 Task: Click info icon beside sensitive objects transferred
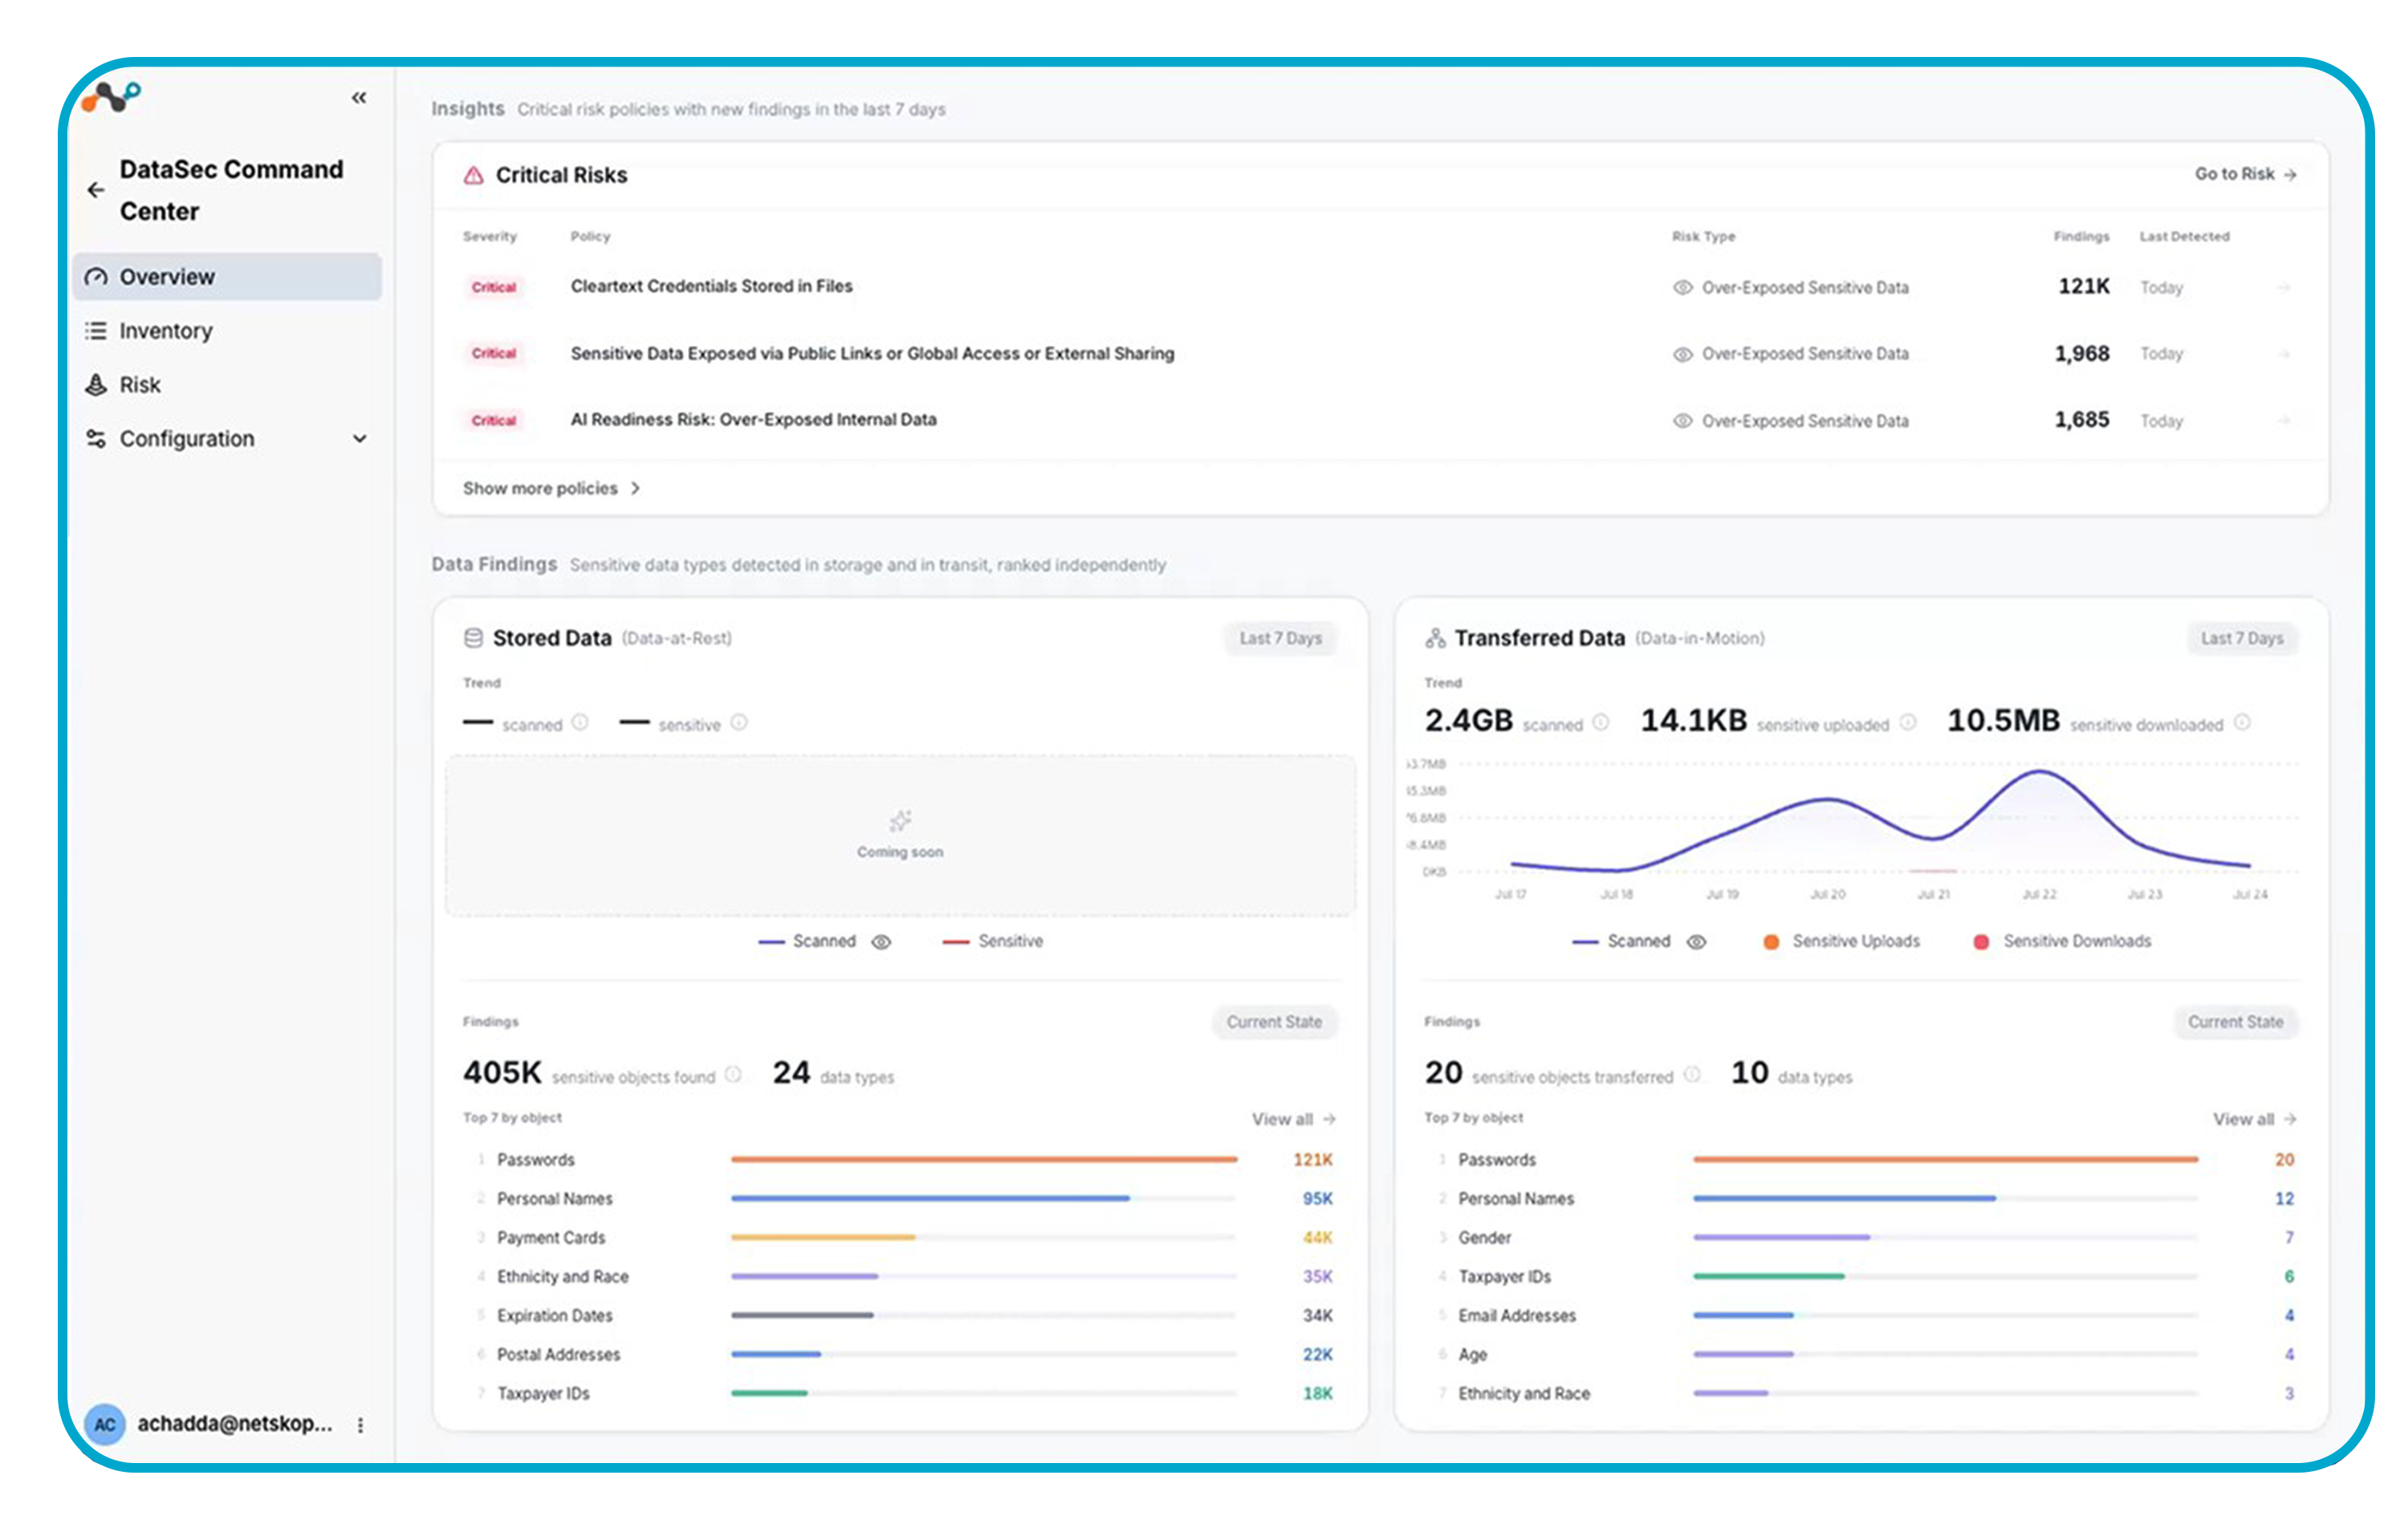click(1692, 1075)
